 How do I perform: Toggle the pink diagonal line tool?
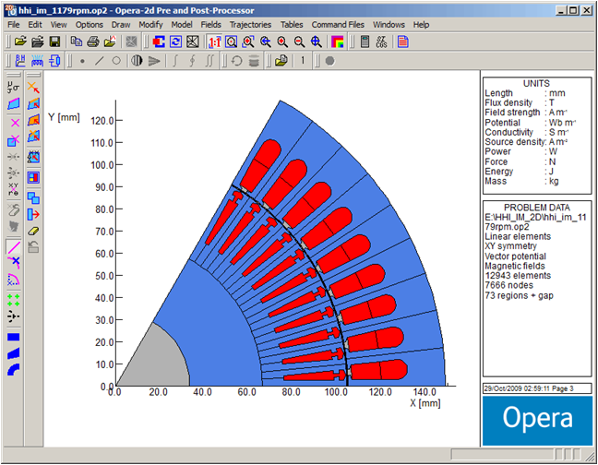click(x=14, y=247)
